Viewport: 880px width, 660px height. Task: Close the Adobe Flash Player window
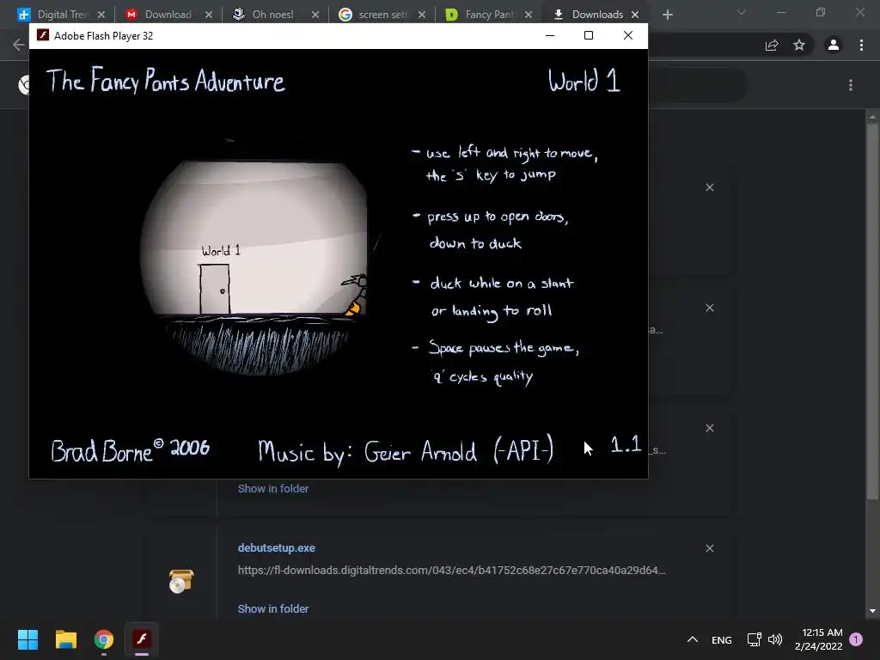point(628,35)
